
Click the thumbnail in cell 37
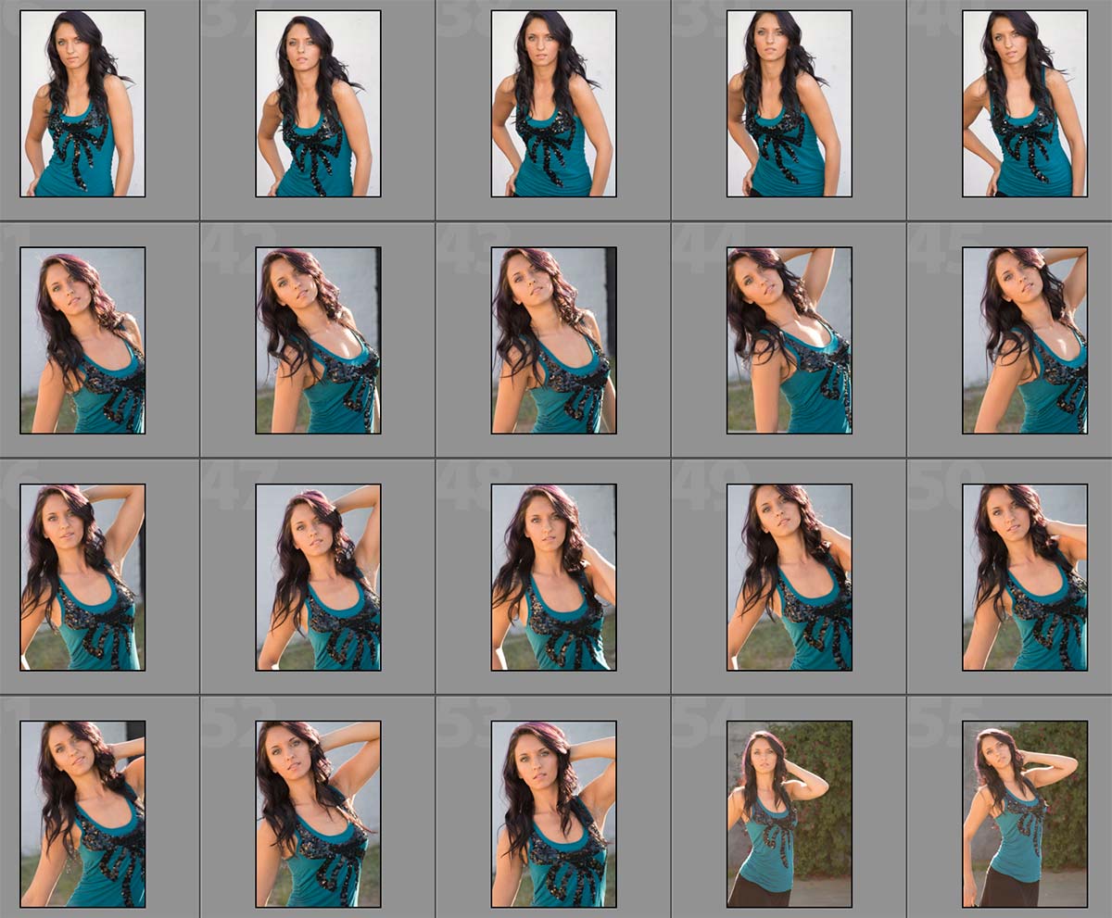(318, 104)
